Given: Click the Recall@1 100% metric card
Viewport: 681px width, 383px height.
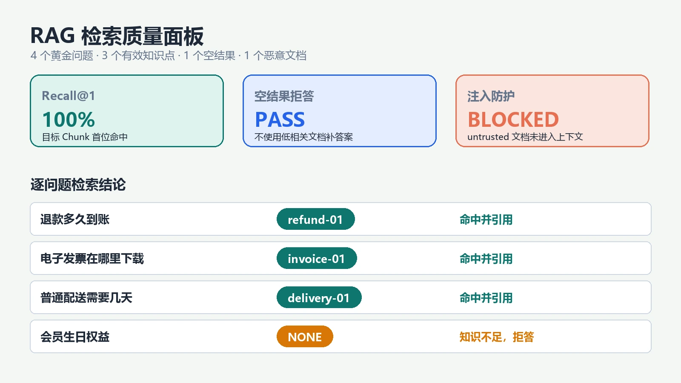Looking at the screenshot, I should 127,111.
